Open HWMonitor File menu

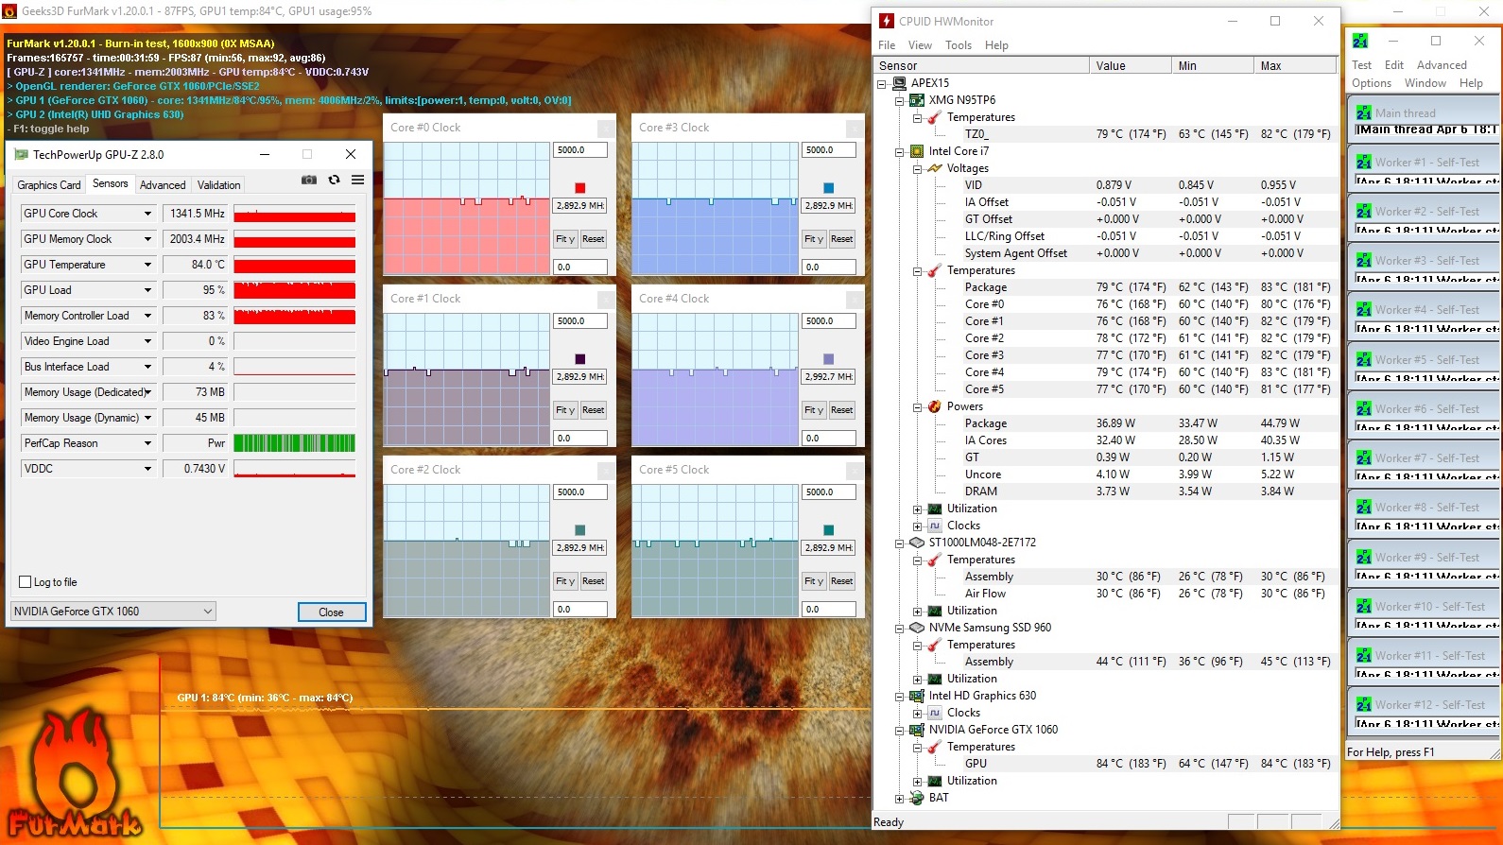point(887,45)
